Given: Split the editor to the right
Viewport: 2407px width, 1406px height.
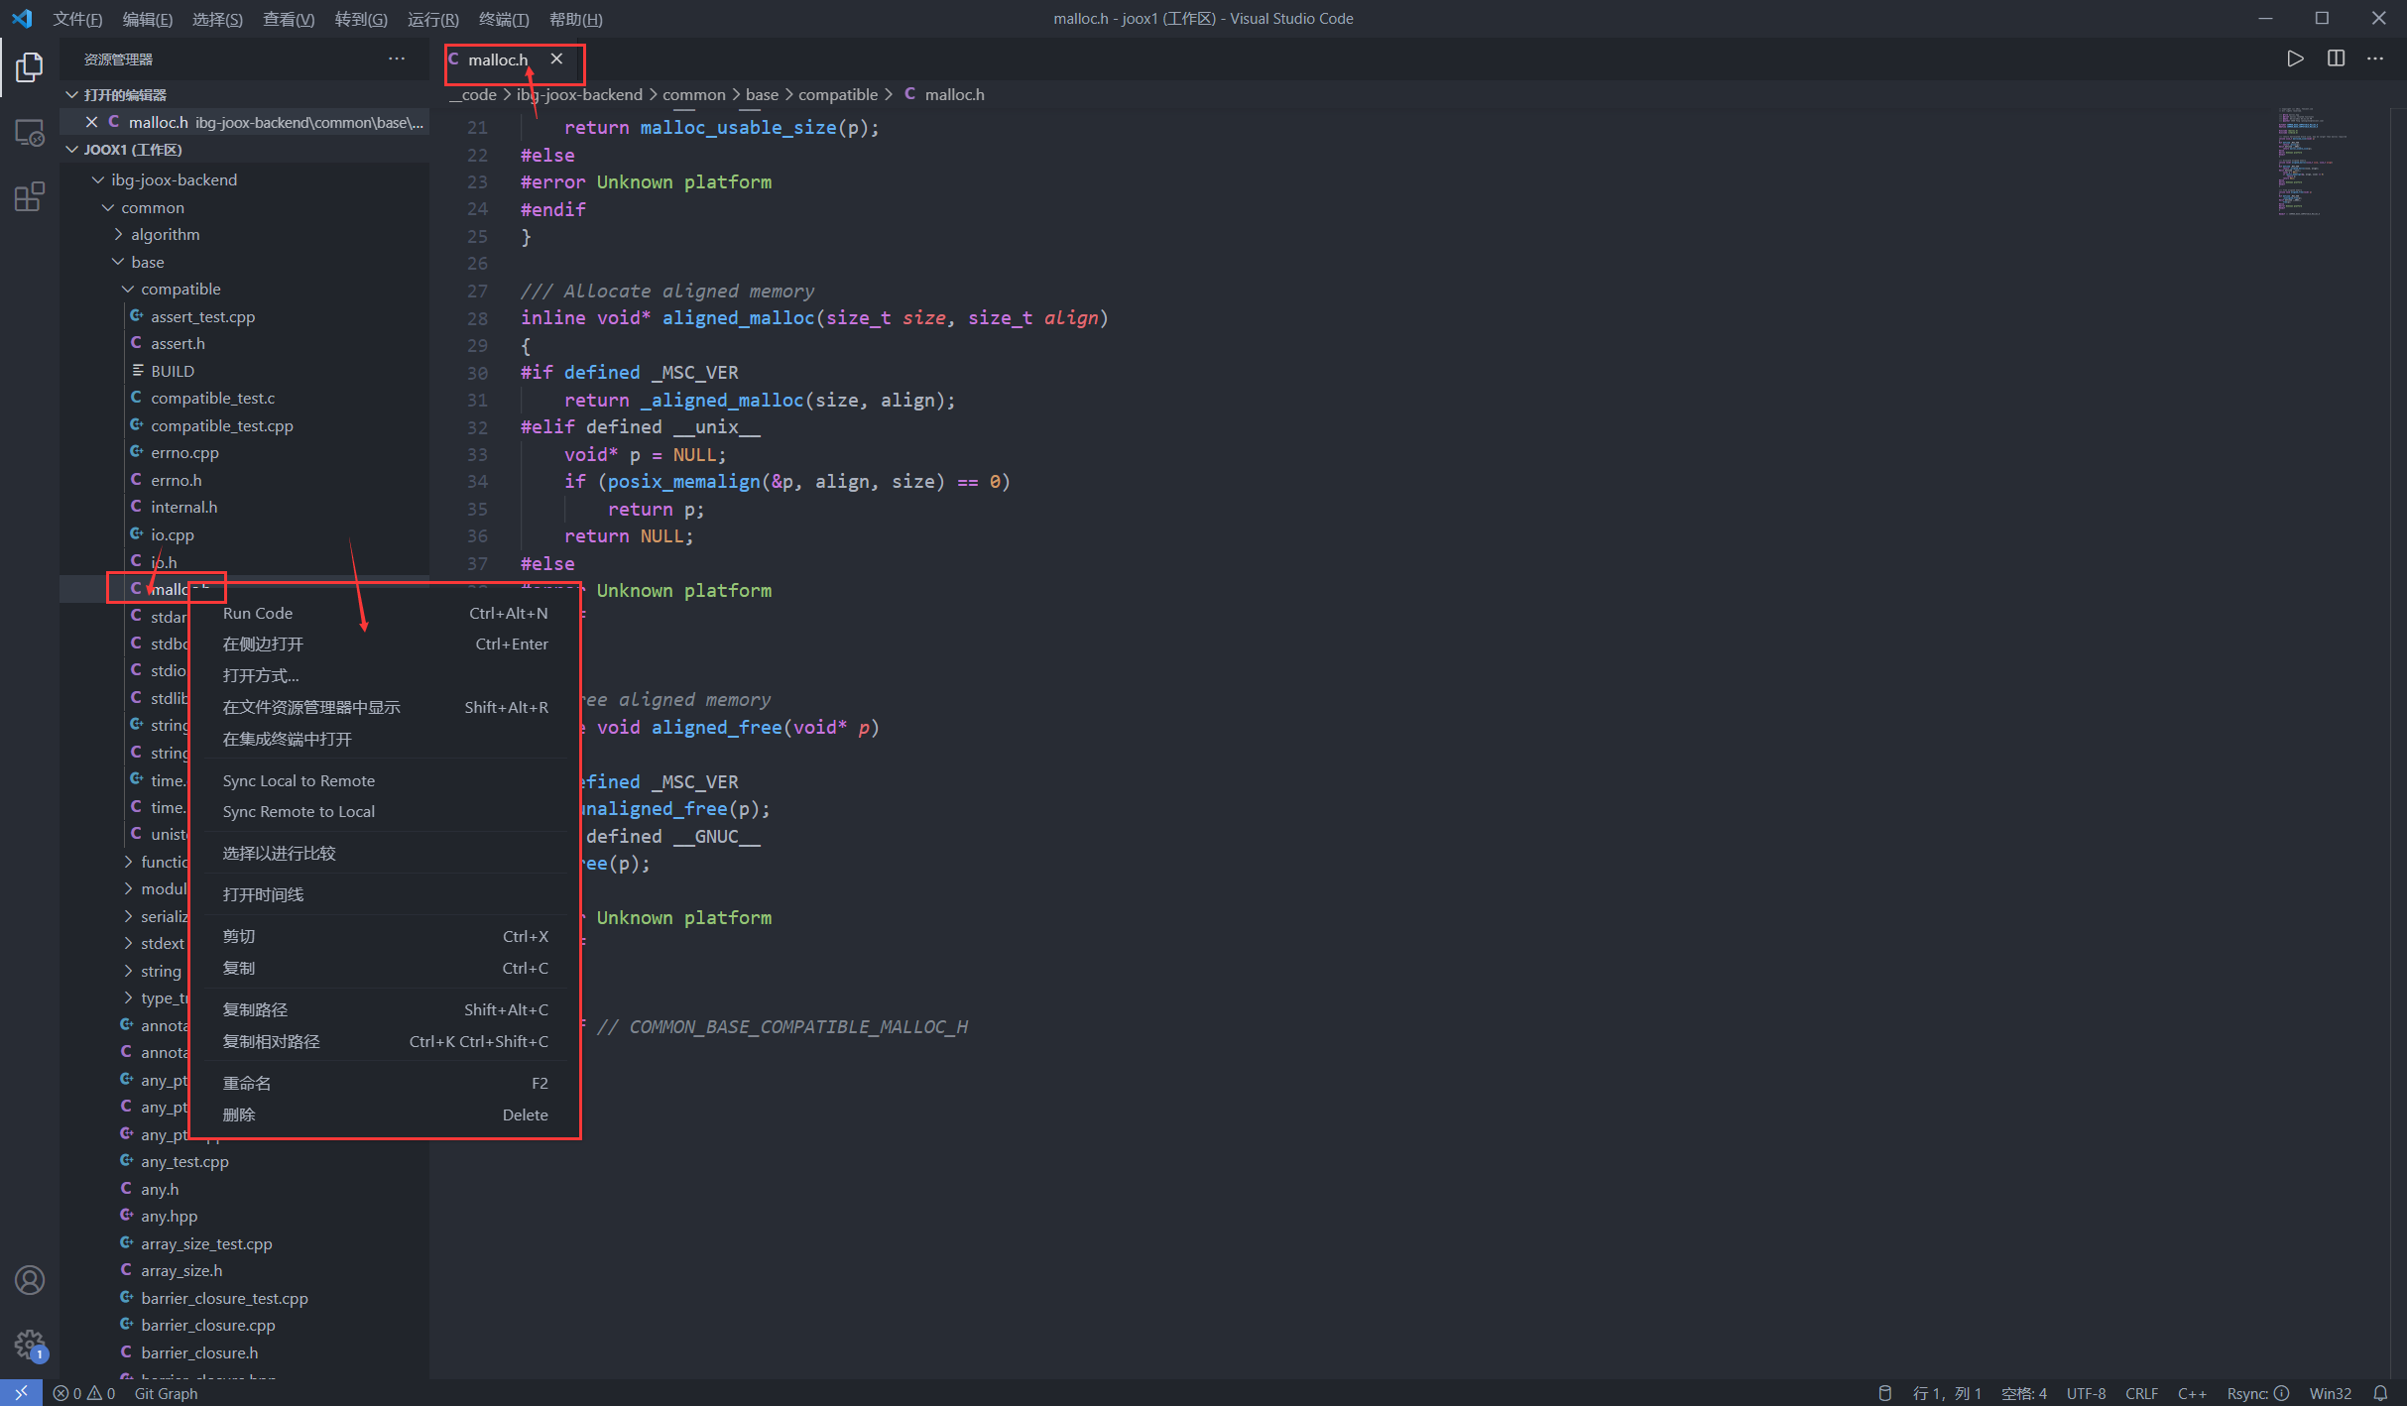Looking at the screenshot, I should (x=2336, y=59).
